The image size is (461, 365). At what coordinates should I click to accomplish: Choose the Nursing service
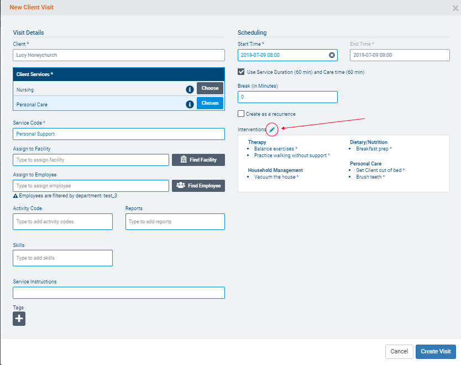coord(210,88)
